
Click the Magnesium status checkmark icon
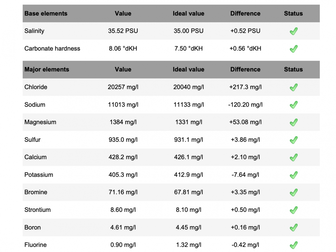pos(293,122)
